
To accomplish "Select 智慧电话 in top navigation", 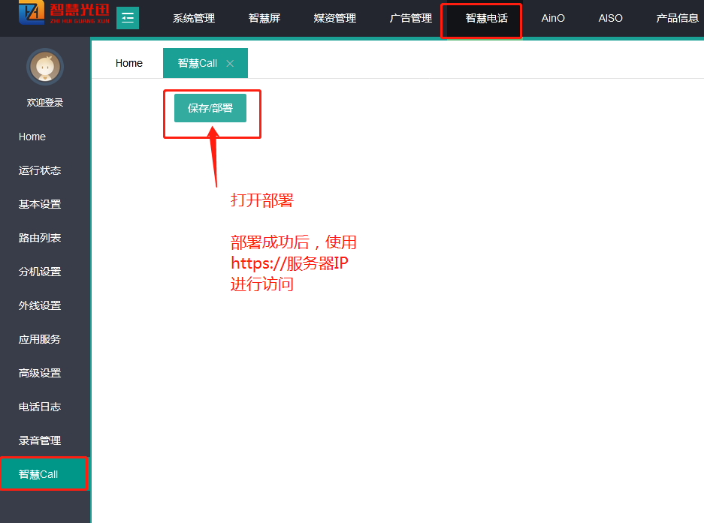I will 486,18.
